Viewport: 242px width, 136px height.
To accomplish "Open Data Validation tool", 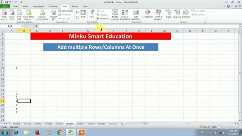I will tap(136, 15).
